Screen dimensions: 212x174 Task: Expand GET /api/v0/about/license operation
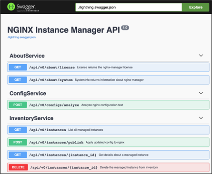pos(108,68)
